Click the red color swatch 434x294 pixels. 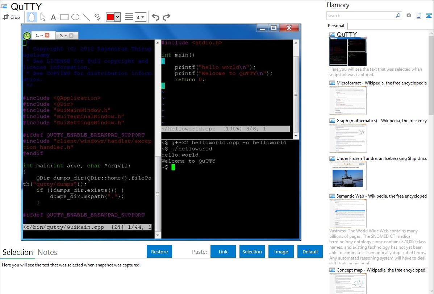(110, 17)
